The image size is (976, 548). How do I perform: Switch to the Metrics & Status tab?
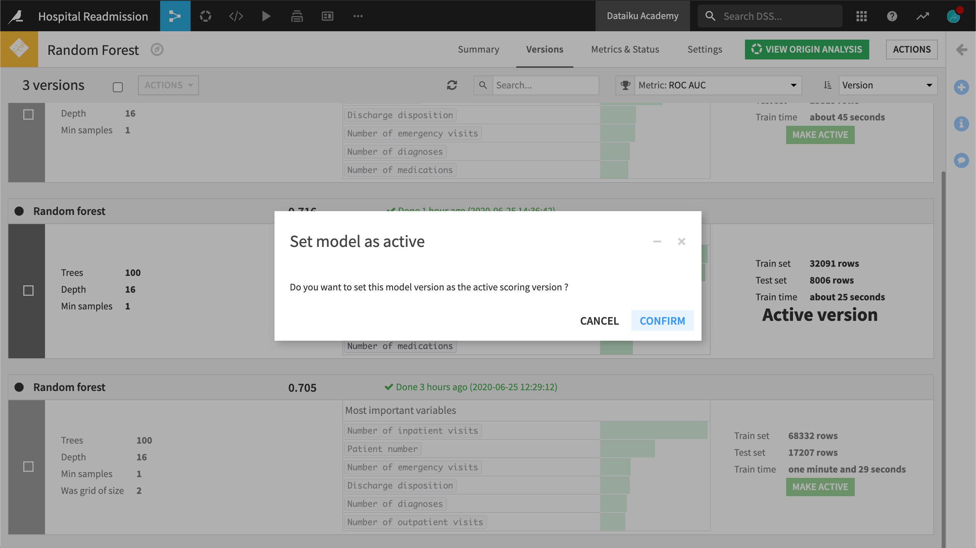tap(625, 49)
